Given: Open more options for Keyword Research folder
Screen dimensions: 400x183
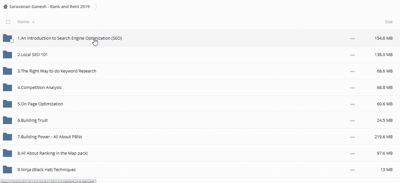Looking at the screenshot, I should pos(352,71).
